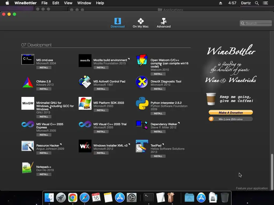This screenshot has height=205, width=274.
Task: Switch to the On My Mac tab
Action: tap(141, 23)
